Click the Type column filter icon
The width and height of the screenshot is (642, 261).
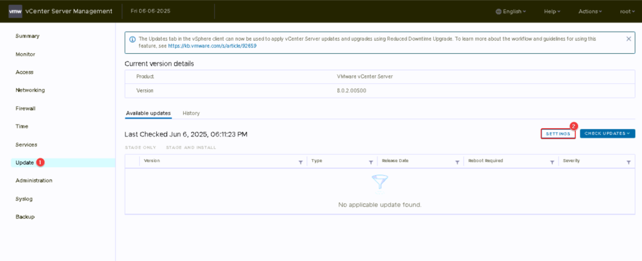(371, 161)
